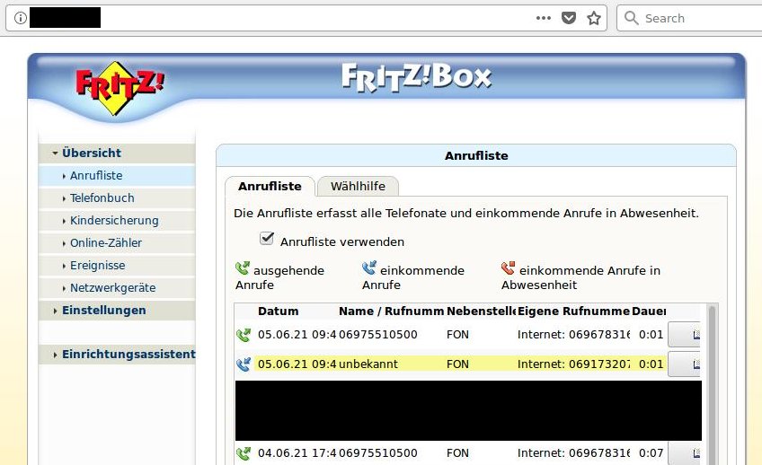
Task: Click the call list vertical scrollbar
Action: click(712, 383)
